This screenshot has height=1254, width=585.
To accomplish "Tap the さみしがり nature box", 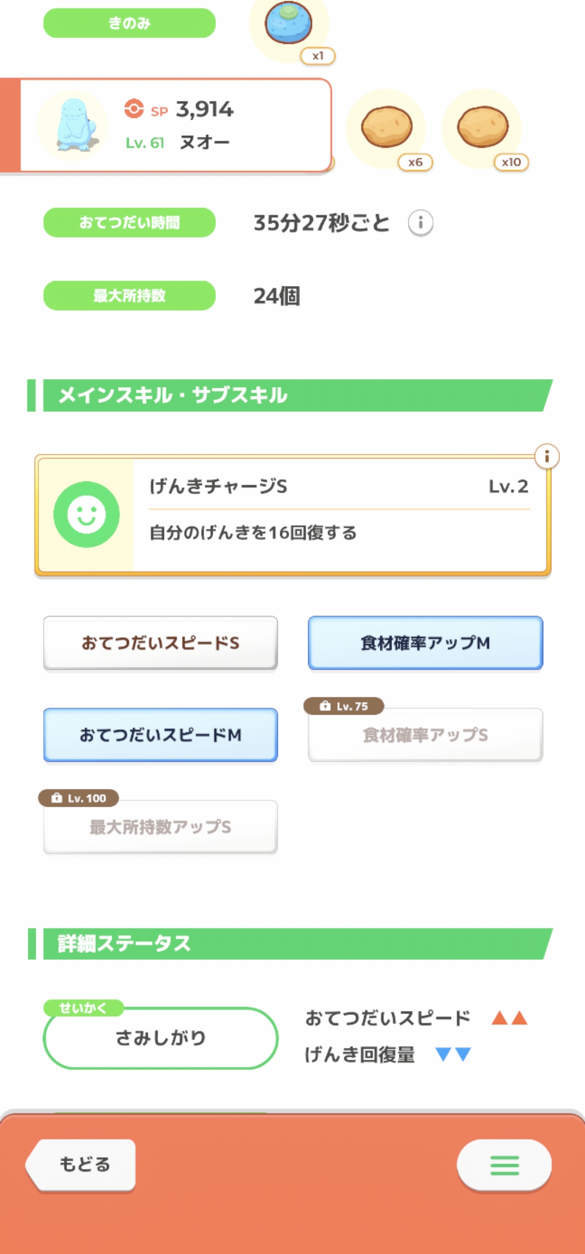I will (x=160, y=1038).
